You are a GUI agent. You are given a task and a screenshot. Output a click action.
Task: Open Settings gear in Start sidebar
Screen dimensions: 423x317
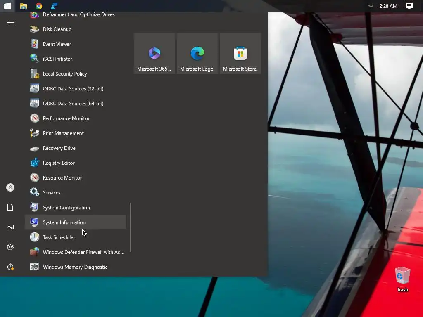[10, 247]
